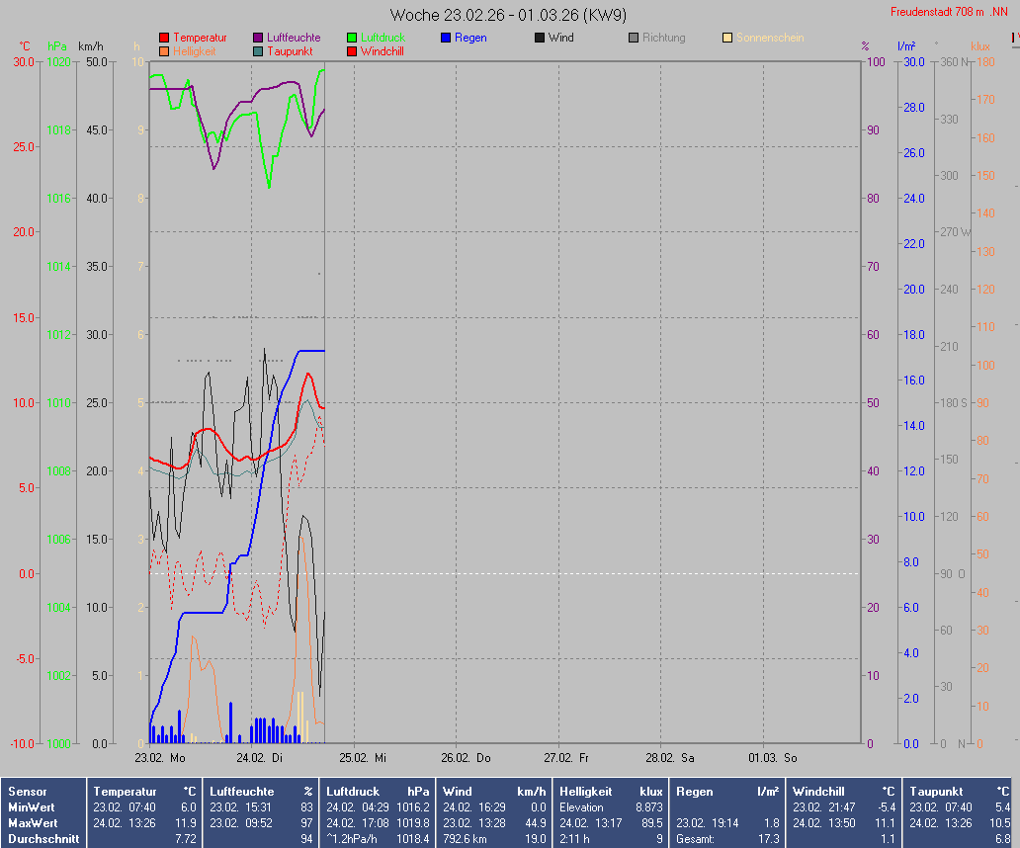Select the Windchill legend label
The width and height of the screenshot is (1020, 848).
tap(382, 51)
